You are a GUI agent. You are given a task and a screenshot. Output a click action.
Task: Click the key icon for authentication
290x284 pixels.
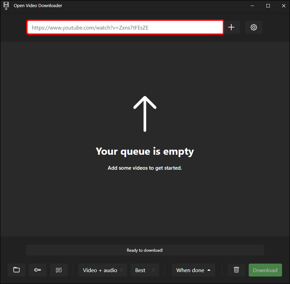tap(37, 270)
